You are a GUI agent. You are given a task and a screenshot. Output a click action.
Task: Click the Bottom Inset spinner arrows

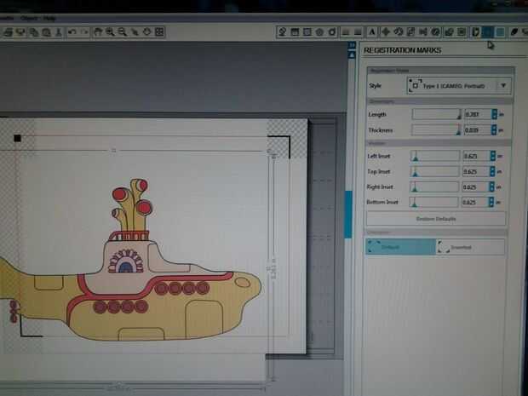tap(491, 202)
